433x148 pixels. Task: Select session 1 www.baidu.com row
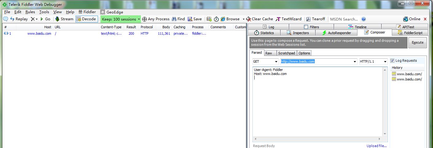point(124,33)
